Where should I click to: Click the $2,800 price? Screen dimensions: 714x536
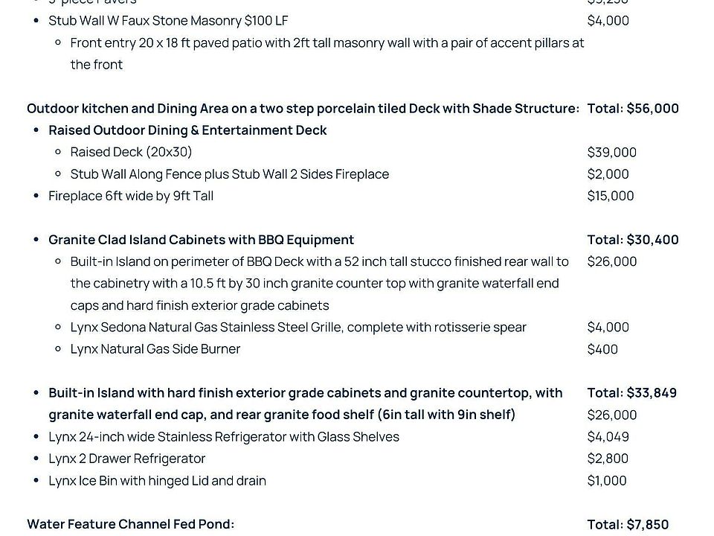pos(608,459)
